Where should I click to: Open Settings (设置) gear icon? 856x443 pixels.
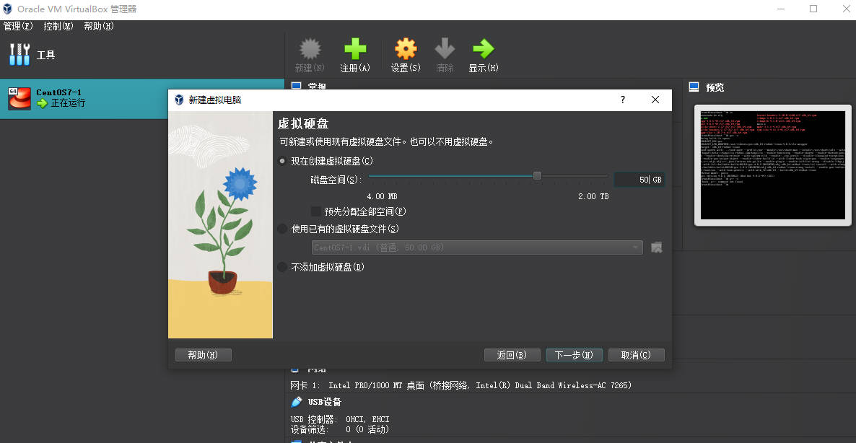click(x=406, y=49)
